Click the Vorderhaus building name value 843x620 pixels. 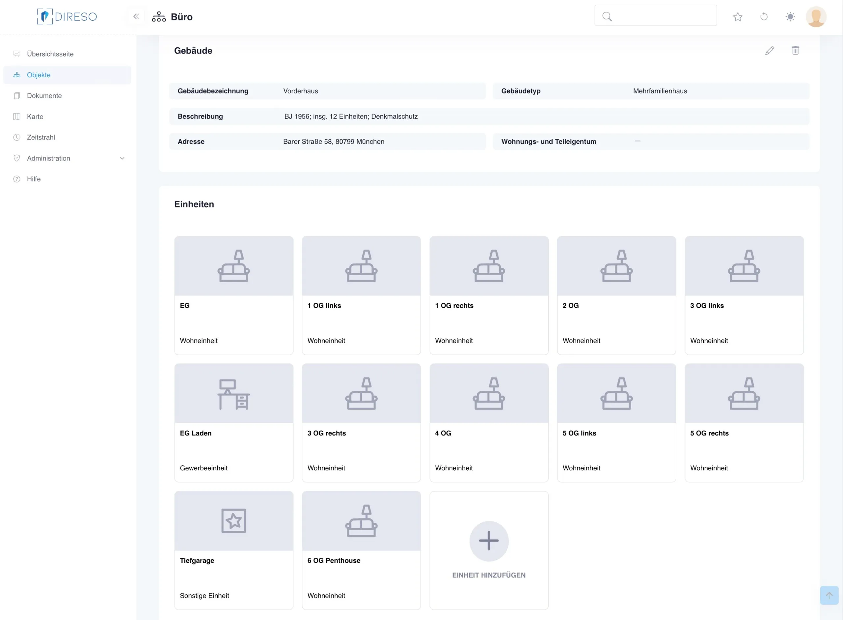301,91
